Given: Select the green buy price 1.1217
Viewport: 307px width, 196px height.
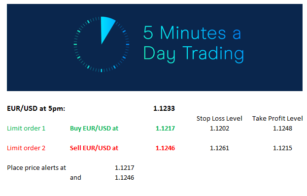Looking at the screenshot, I should tap(165, 129).
